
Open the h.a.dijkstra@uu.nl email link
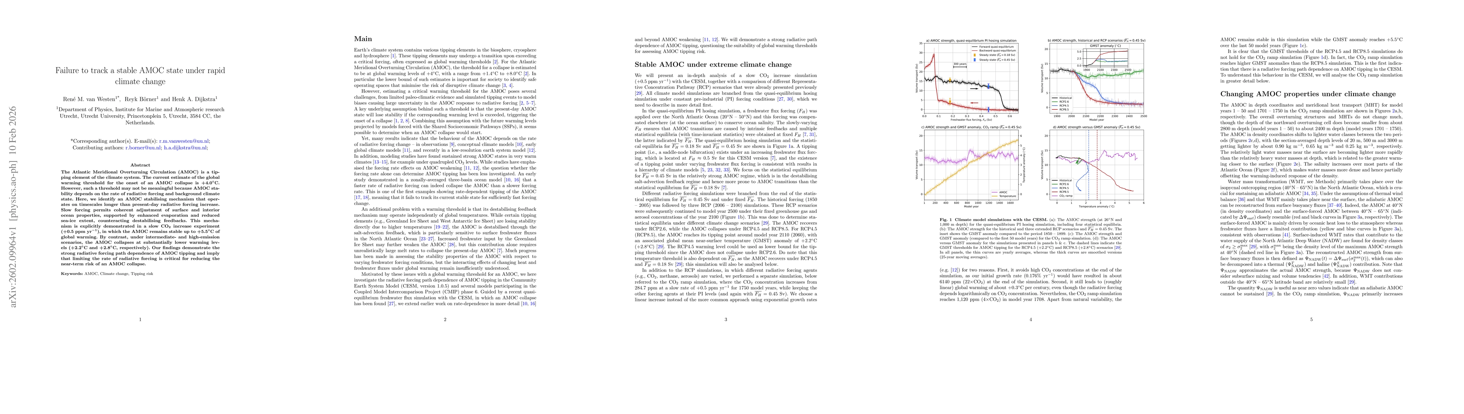click(186, 148)
